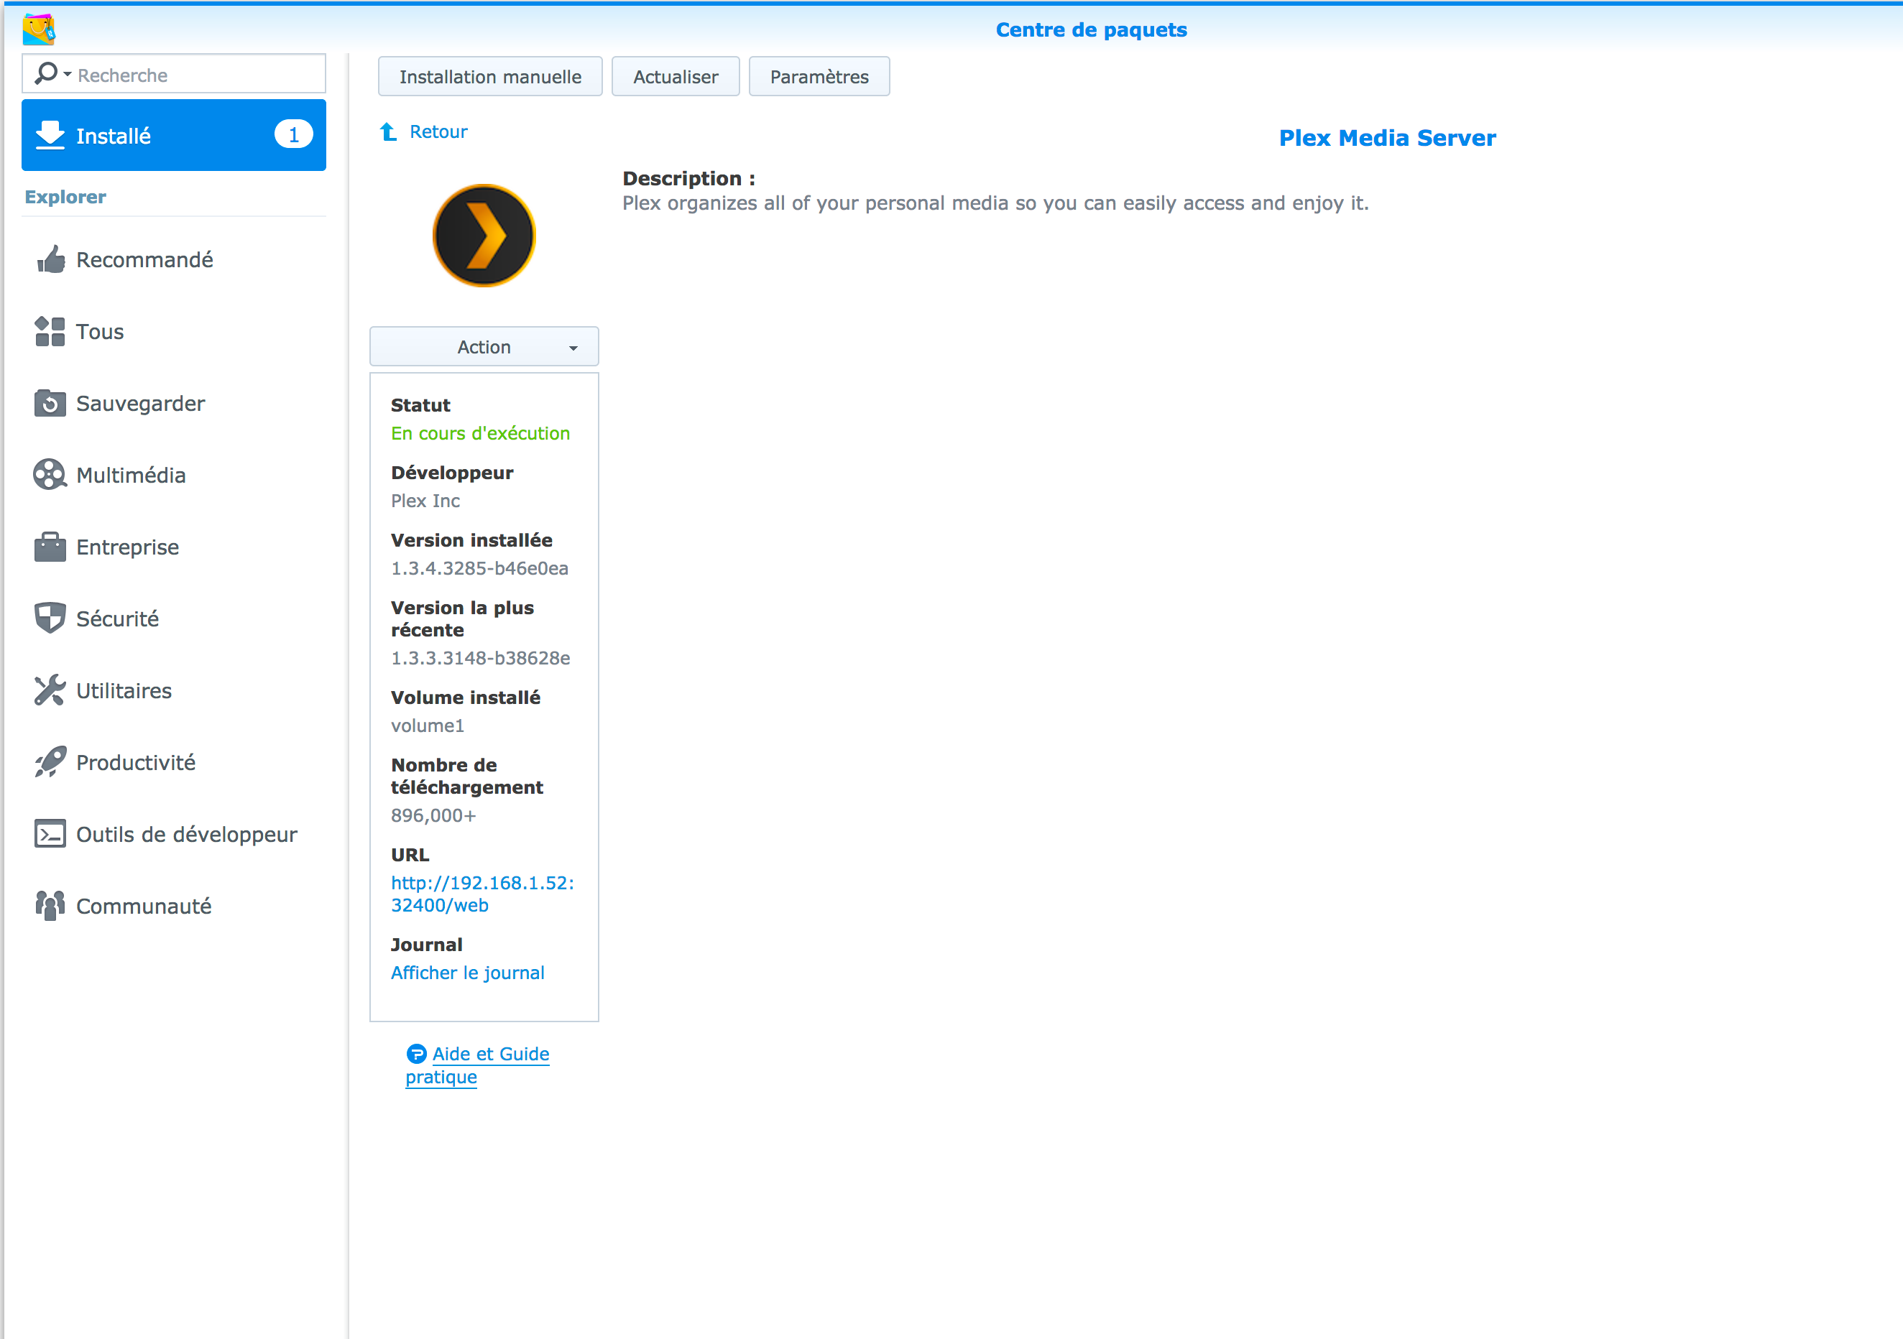The height and width of the screenshot is (1339, 1903).
Task: Open the Utilitaires category
Action: (x=174, y=690)
